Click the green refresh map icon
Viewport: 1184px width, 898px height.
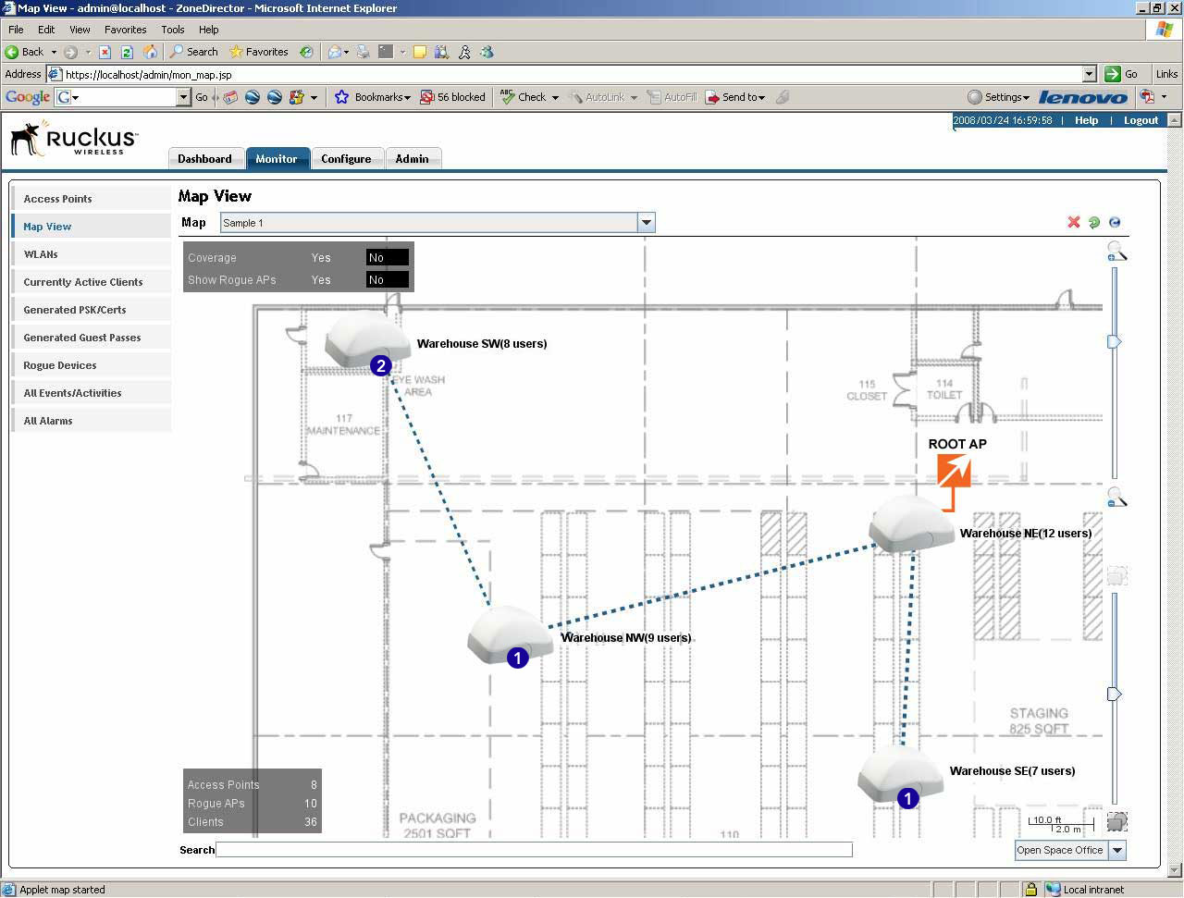coord(1094,222)
